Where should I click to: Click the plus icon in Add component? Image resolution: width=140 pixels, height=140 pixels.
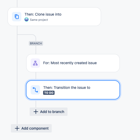coord(17,128)
